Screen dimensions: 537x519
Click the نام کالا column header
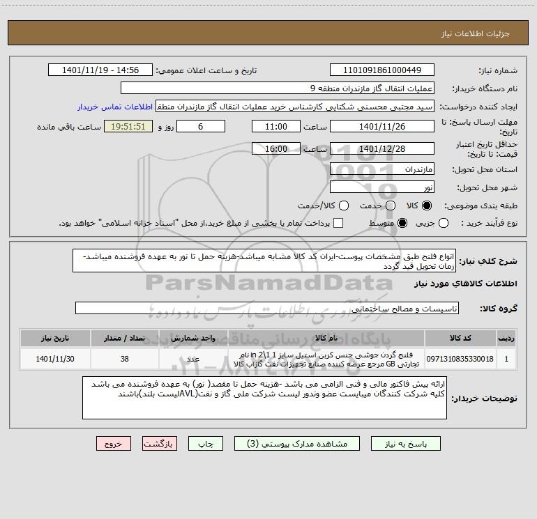pyautogui.click(x=326, y=338)
